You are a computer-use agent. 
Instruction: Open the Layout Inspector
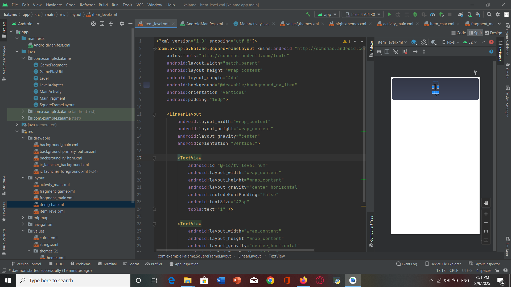pos(484,264)
